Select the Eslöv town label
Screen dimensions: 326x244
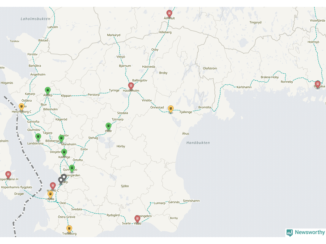(84, 149)
